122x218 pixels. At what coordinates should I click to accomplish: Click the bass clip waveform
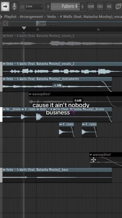[57, 177]
